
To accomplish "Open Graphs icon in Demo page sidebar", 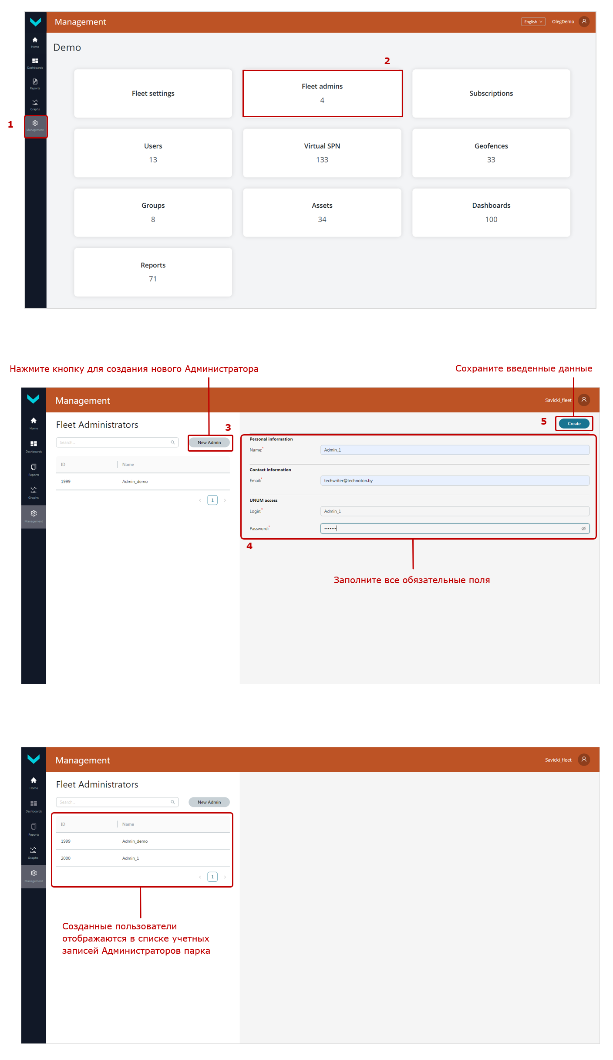I will point(35,103).
